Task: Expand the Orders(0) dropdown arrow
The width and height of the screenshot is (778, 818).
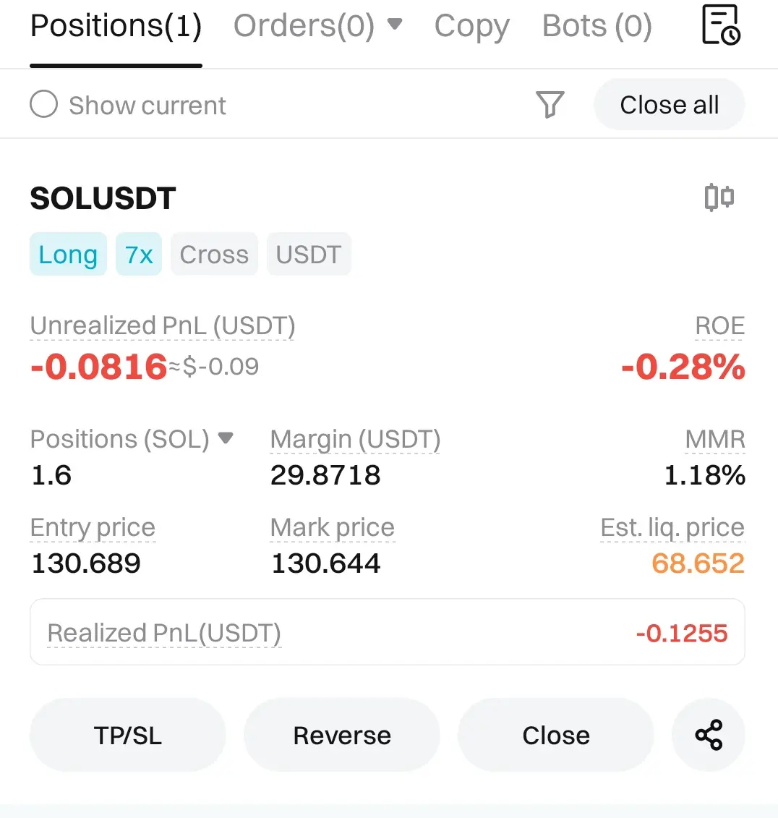Action: (395, 25)
